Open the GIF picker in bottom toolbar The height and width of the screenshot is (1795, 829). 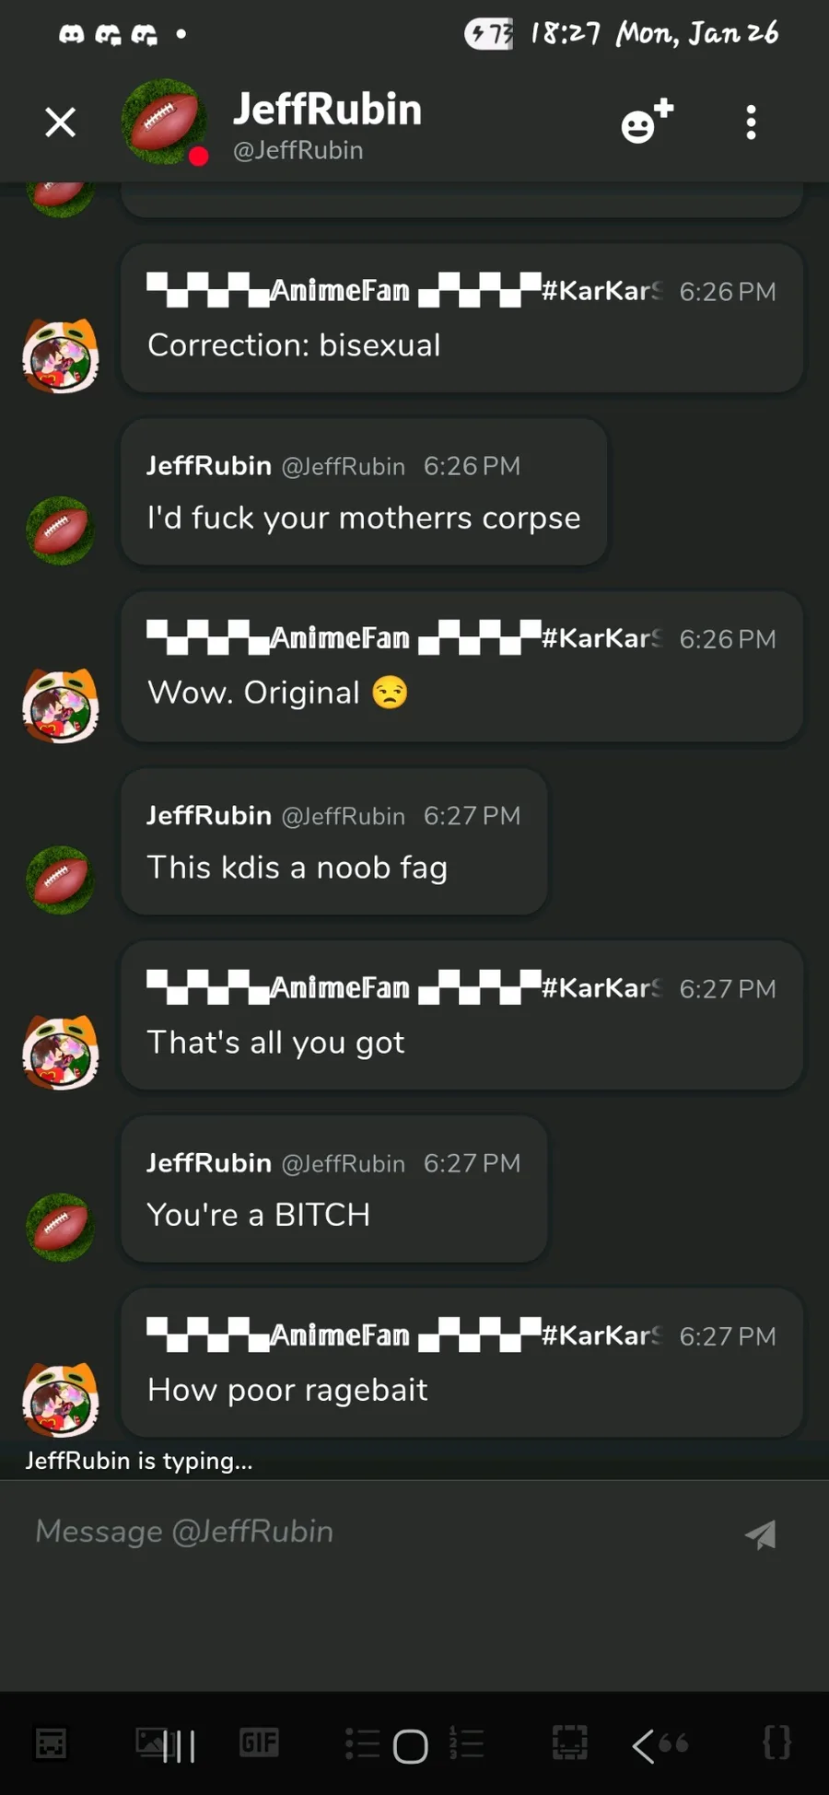tap(259, 1742)
